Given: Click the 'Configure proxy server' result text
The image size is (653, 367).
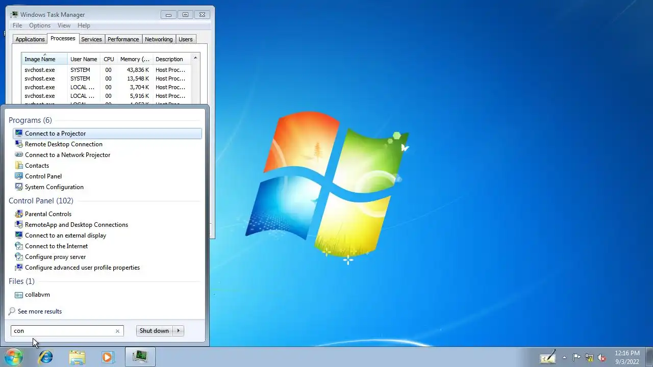Looking at the screenshot, I should tap(55, 257).
